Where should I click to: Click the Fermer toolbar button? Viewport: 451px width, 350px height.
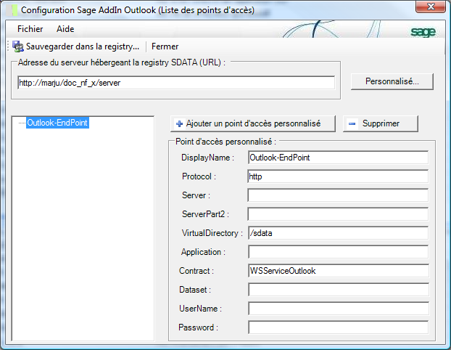pyautogui.click(x=165, y=46)
